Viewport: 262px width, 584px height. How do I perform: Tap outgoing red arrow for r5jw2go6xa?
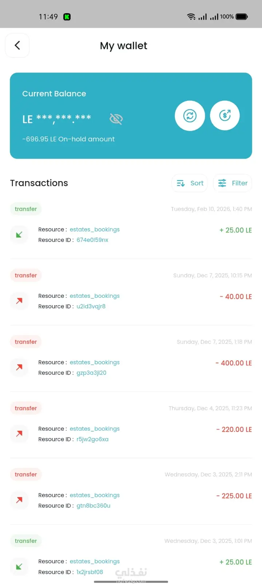tap(19, 434)
